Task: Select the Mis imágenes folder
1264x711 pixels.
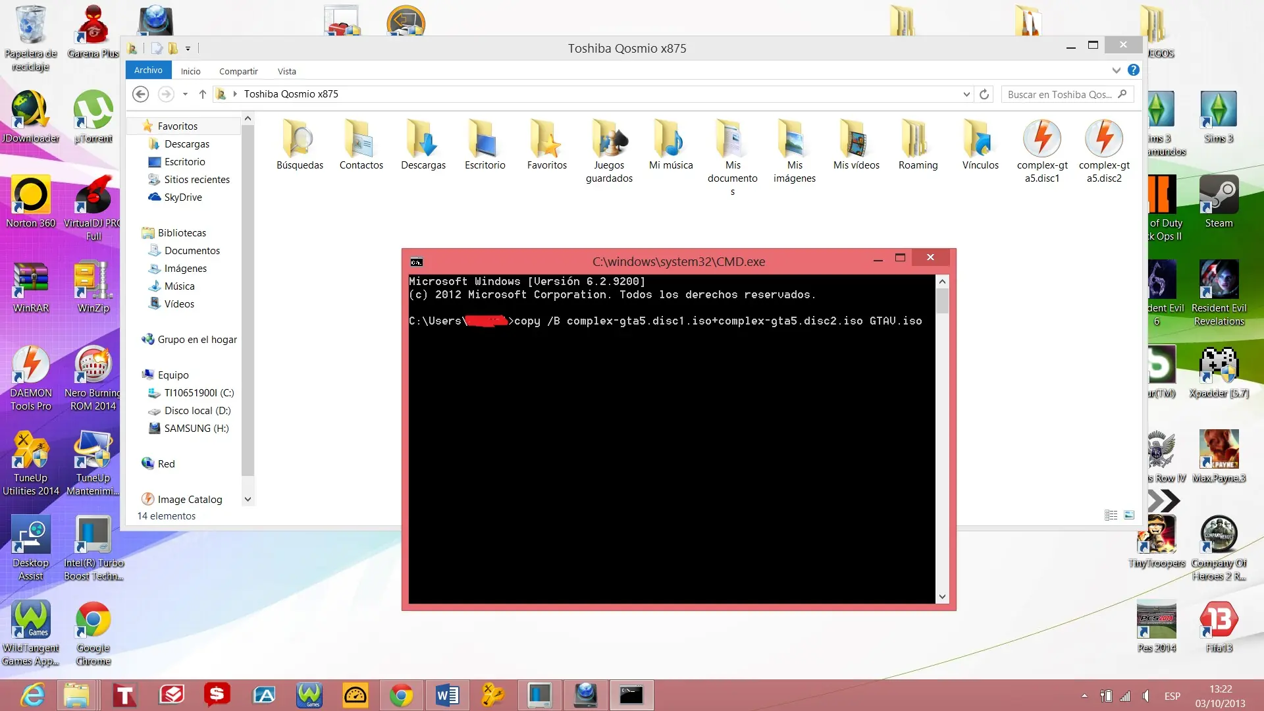Action: (x=795, y=152)
